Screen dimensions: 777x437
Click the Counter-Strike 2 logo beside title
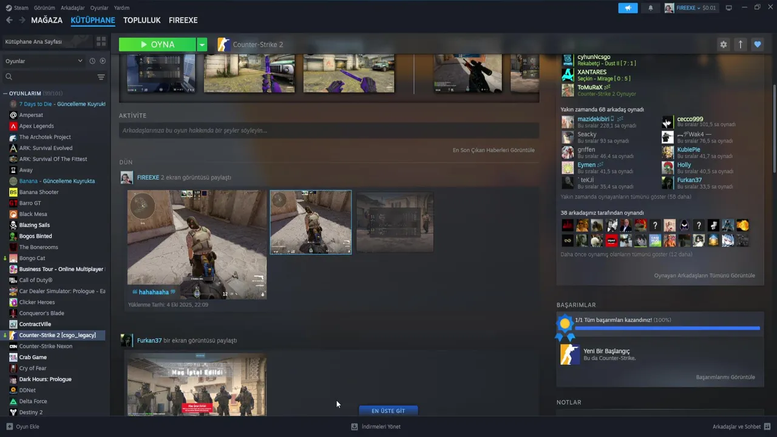pos(223,44)
